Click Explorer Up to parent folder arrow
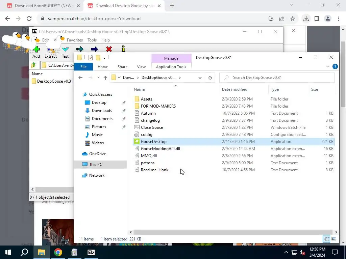346x259 pixels. click(x=105, y=78)
